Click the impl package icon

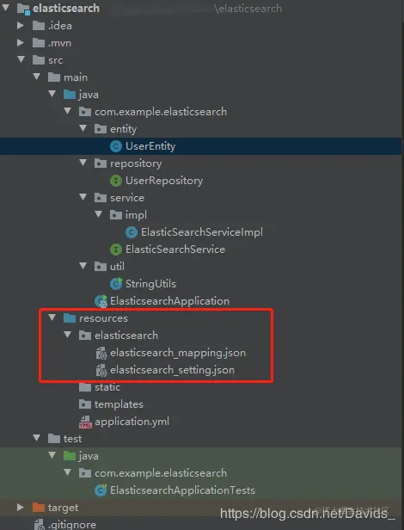coord(116,215)
